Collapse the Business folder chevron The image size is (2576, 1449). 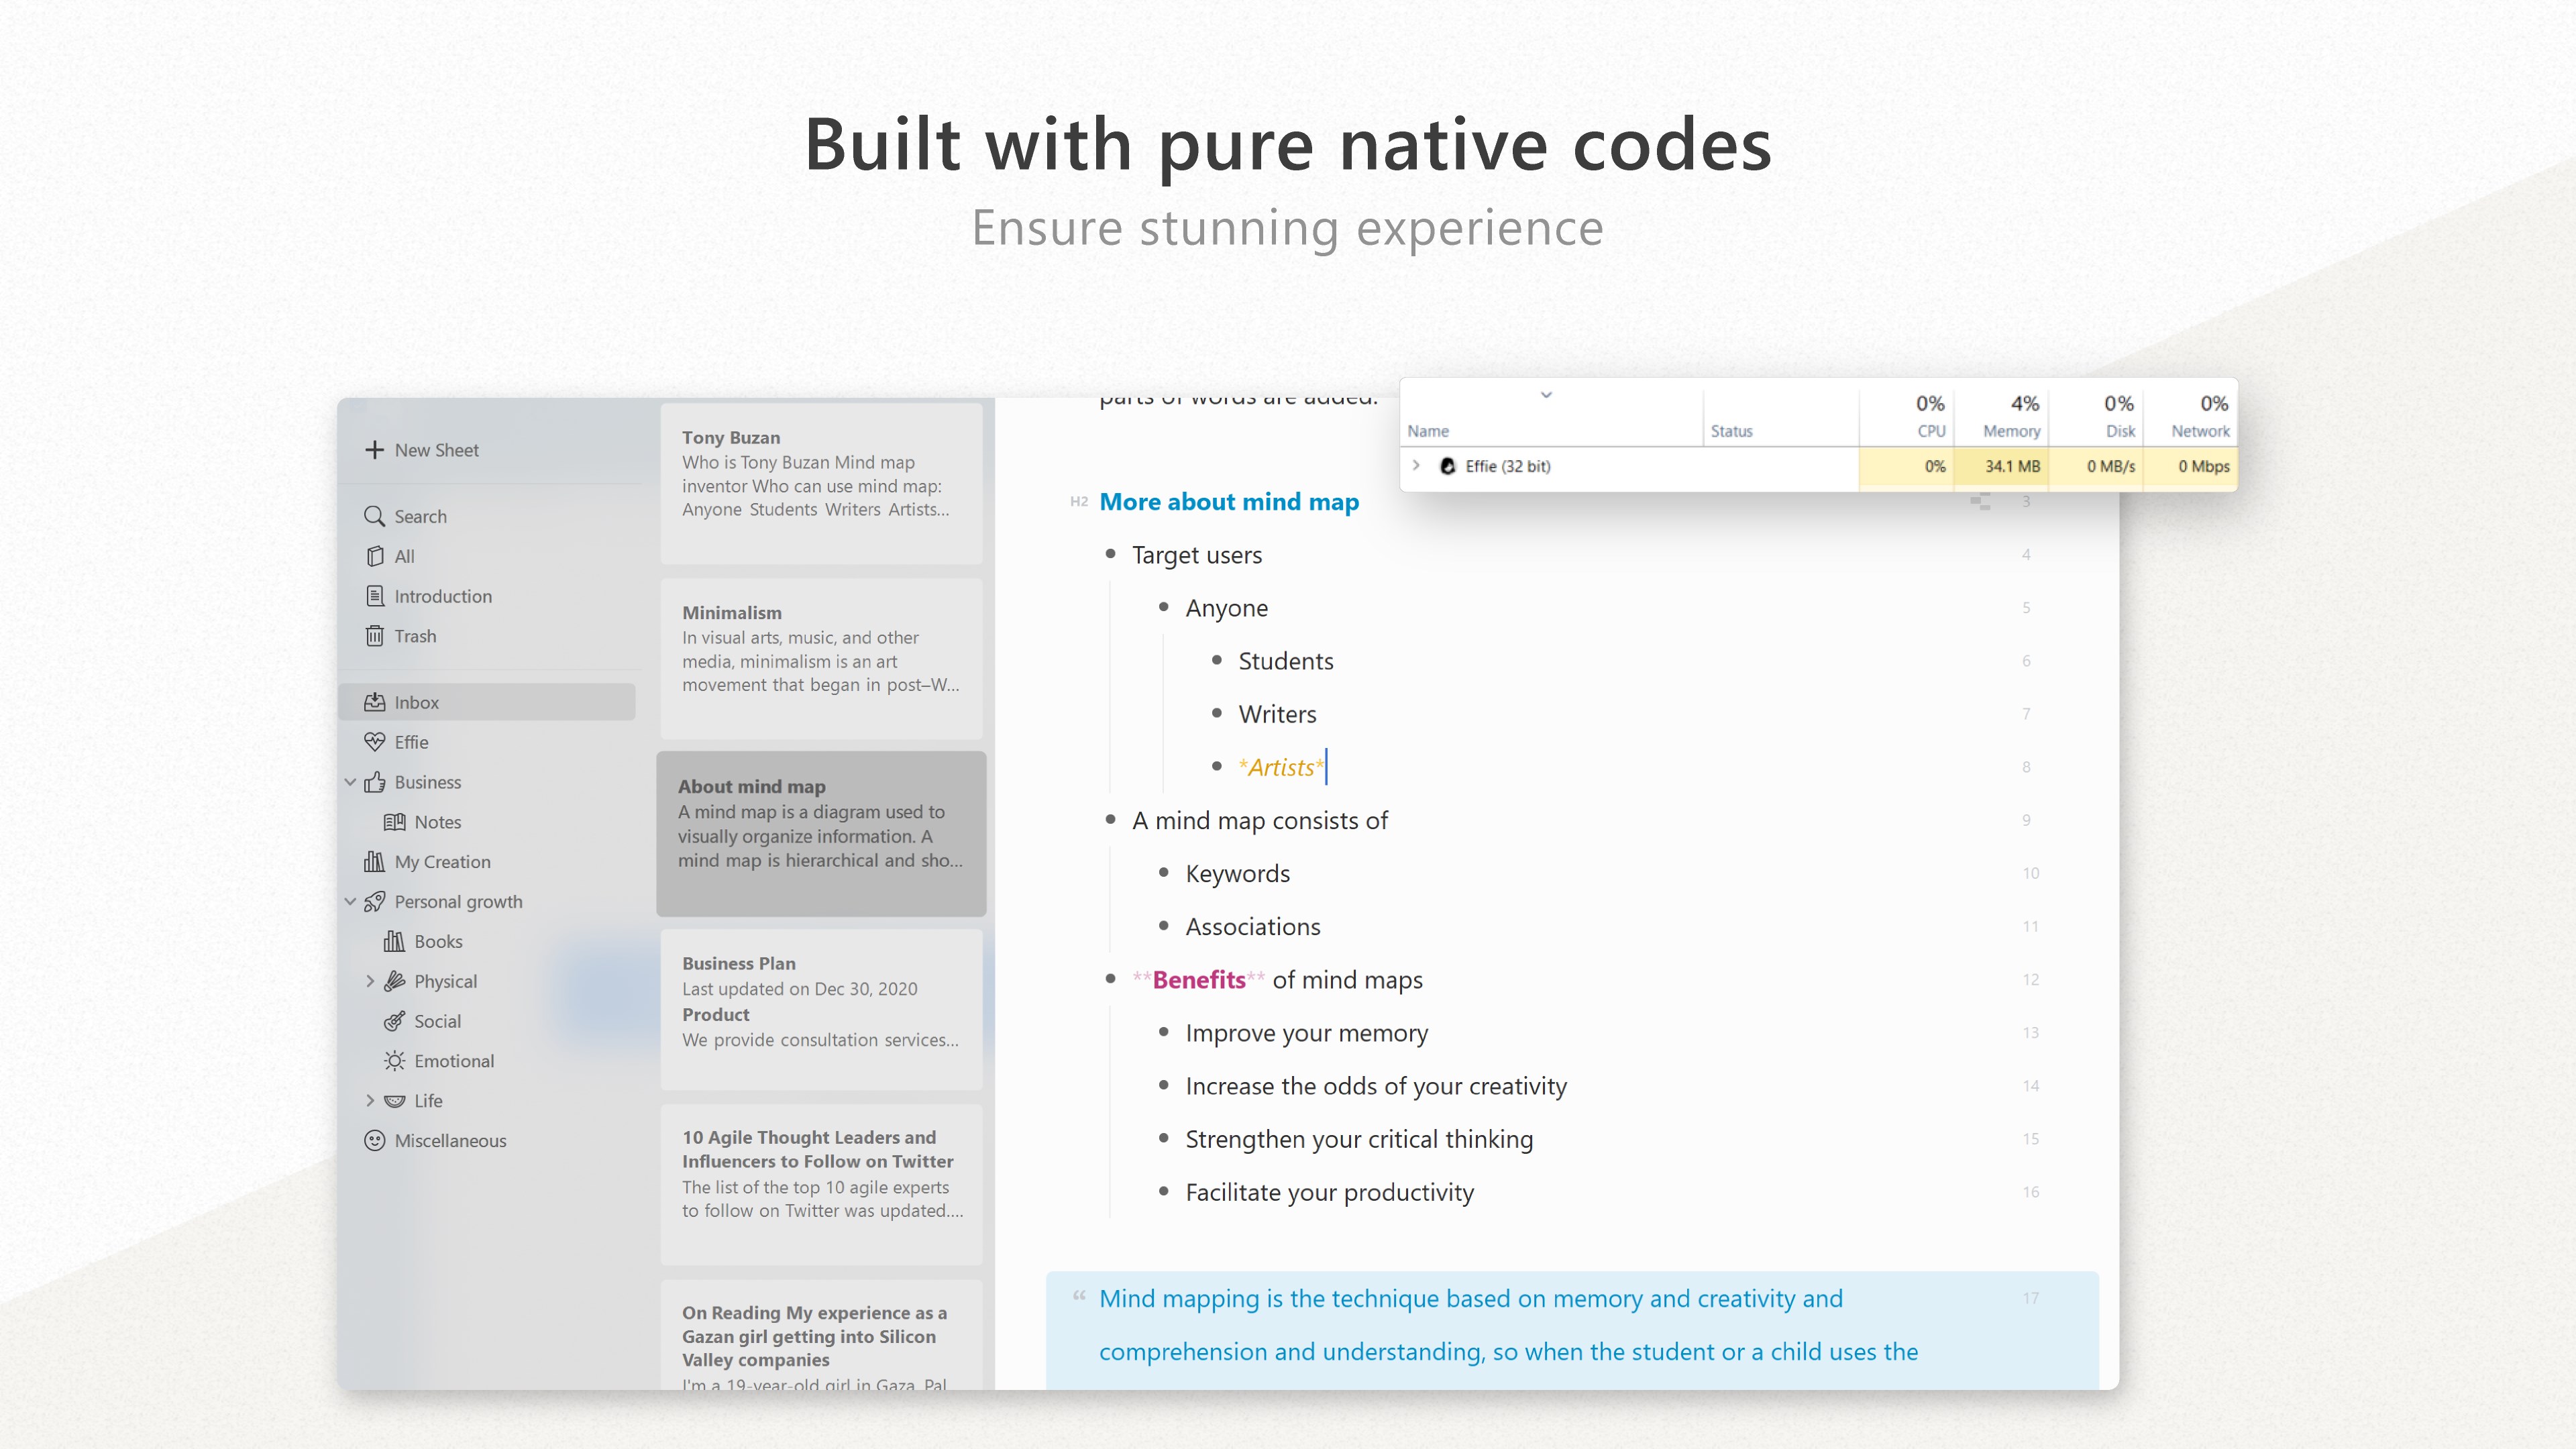point(350,782)
